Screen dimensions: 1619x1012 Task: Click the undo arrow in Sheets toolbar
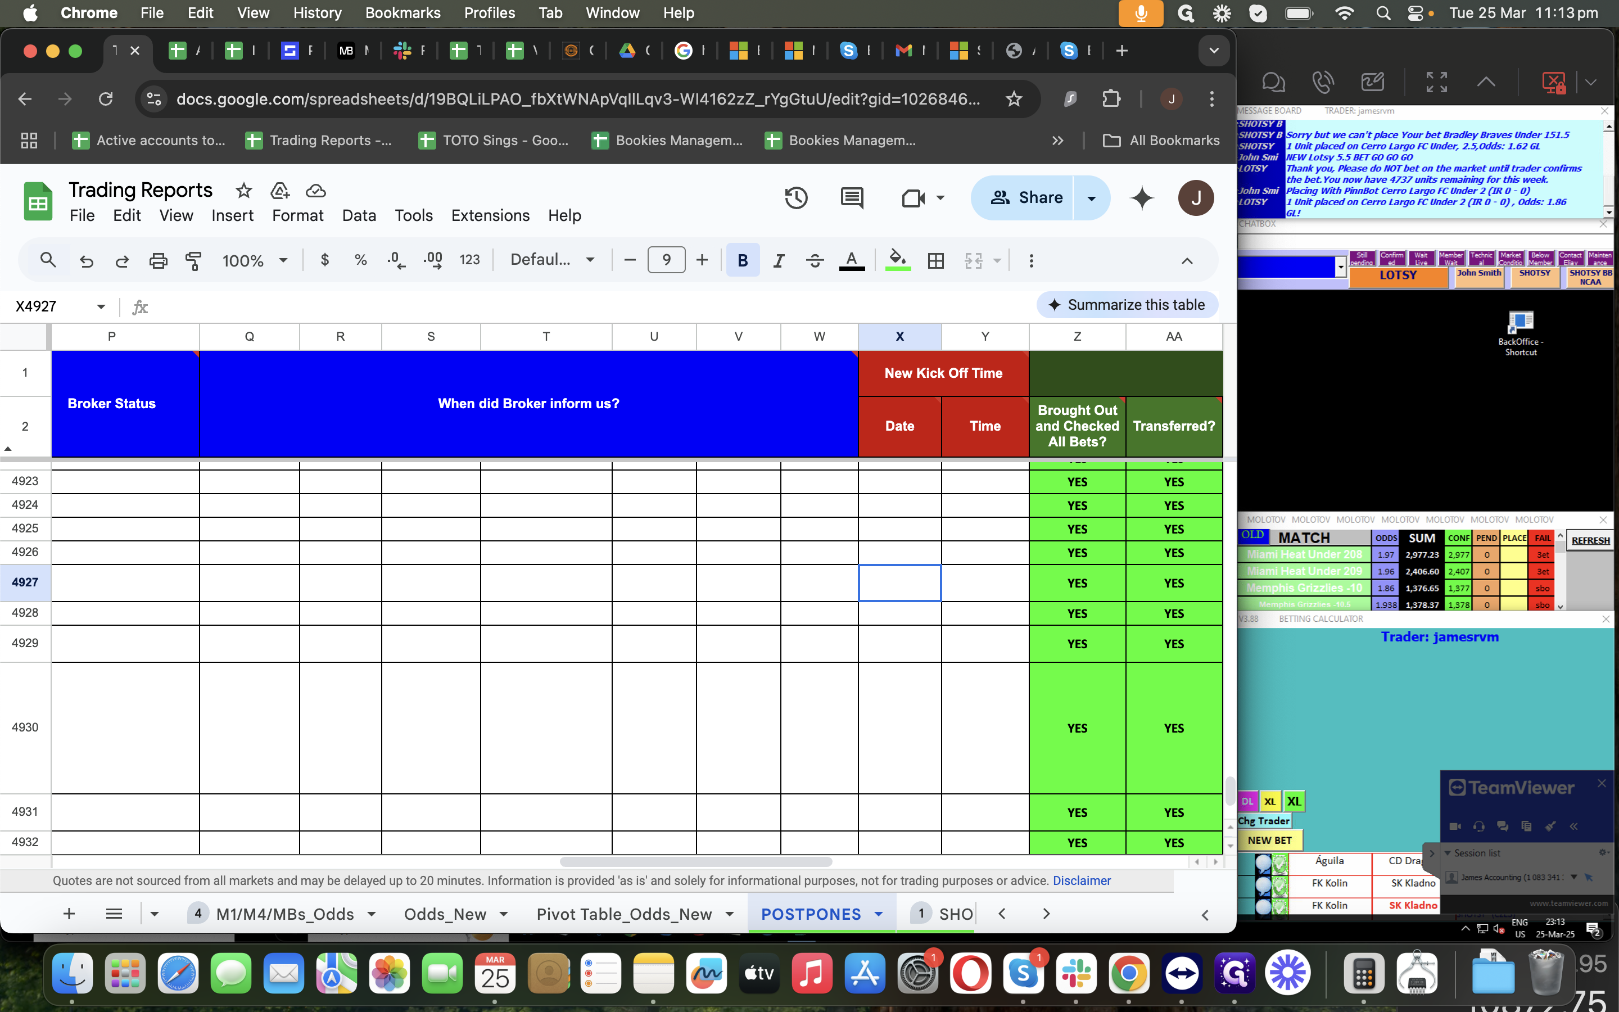tap(87, 260)
